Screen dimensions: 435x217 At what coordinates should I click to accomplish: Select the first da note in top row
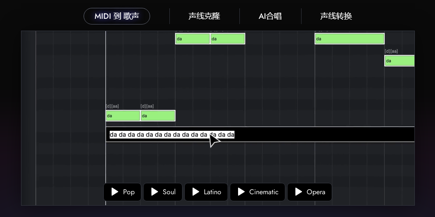click(193, 38)
